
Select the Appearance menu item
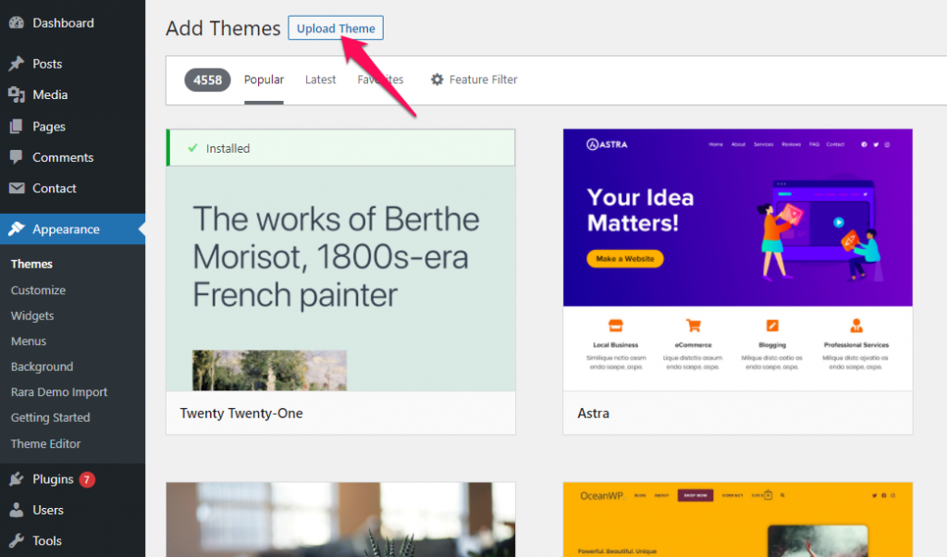(72, 229)
